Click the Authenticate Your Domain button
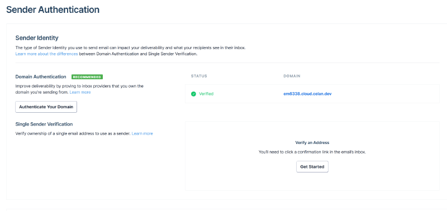Viewport: 447px width, 211px height. [x=46, y=107]
